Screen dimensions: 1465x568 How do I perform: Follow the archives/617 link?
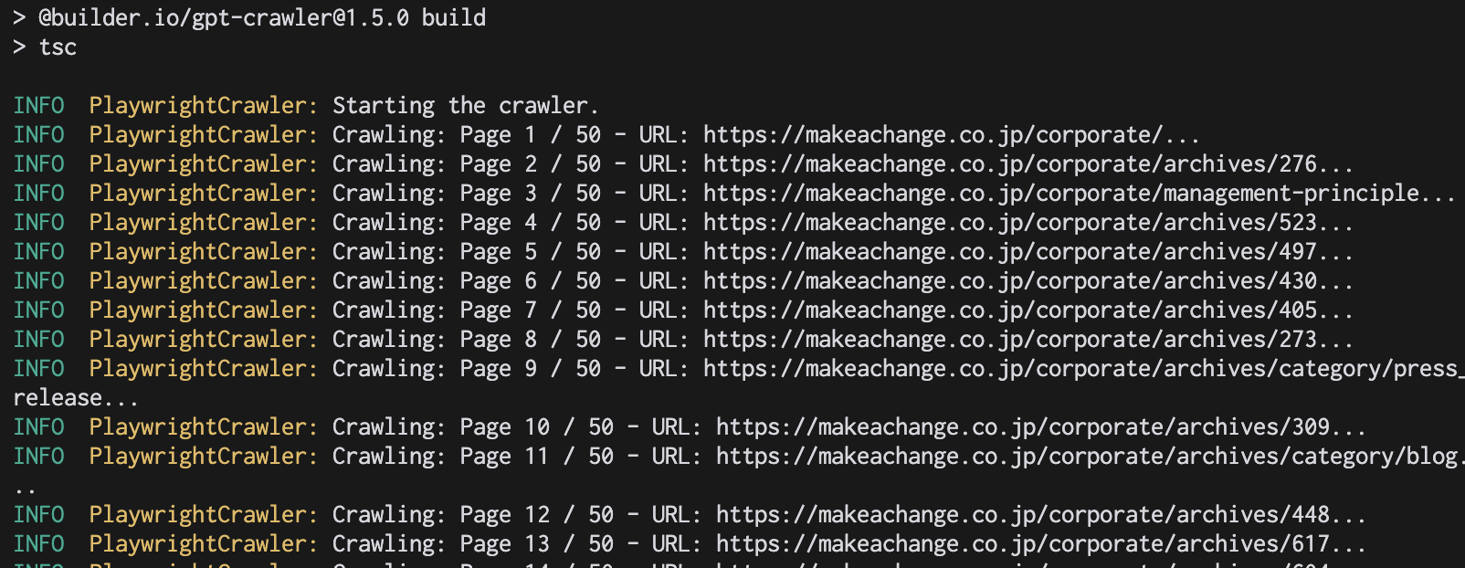point(1022,544)
